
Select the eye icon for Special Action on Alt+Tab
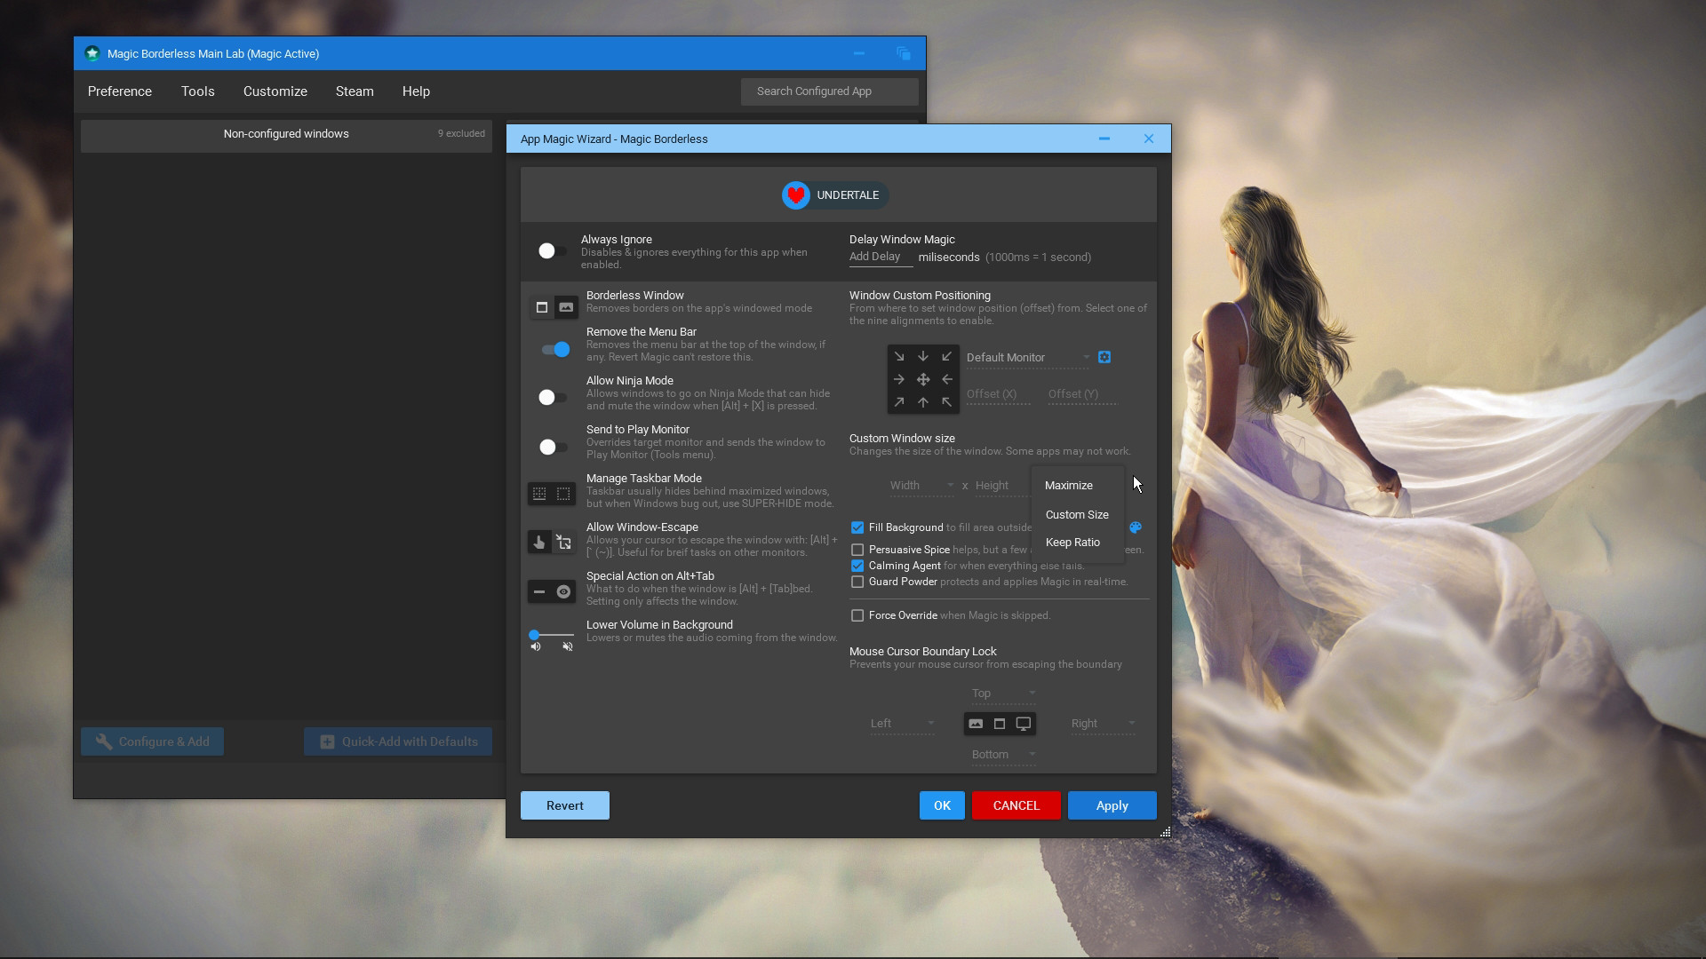coord(564,591)
